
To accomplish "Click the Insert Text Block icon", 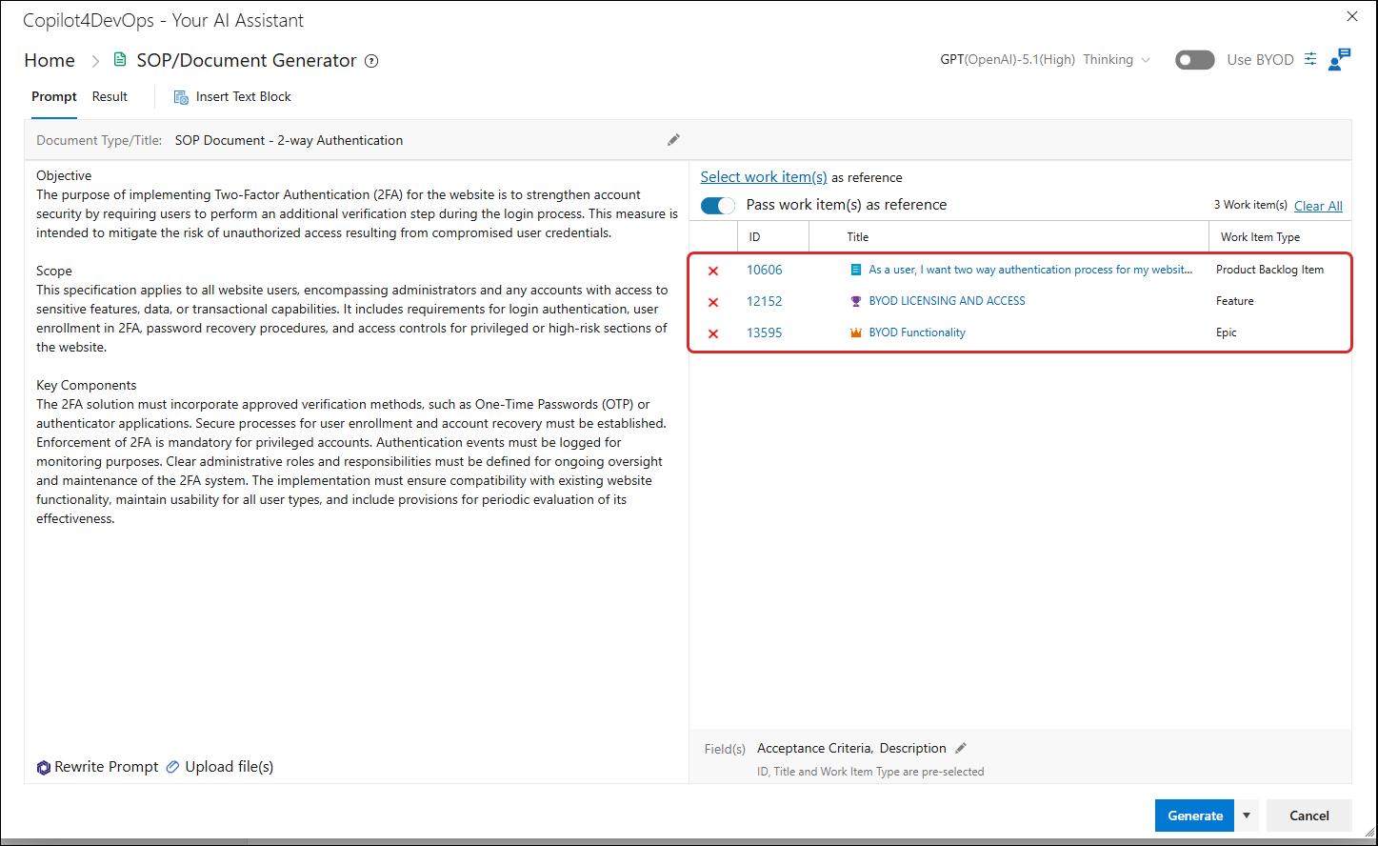I will (181, 97).
